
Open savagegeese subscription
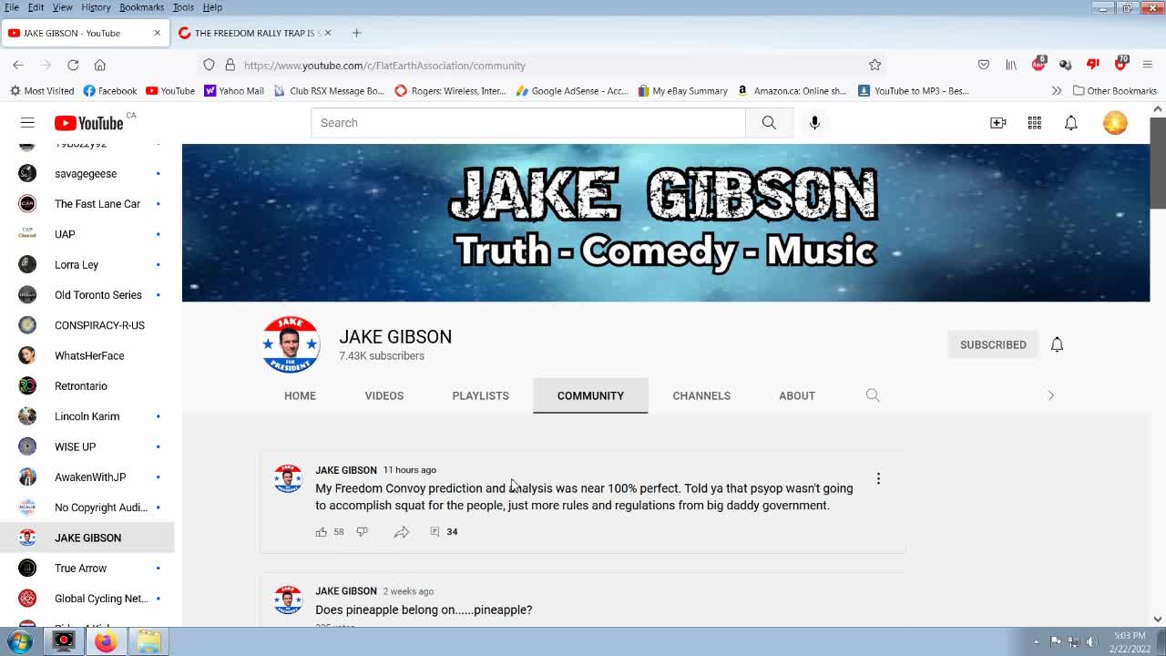(87, 174)
